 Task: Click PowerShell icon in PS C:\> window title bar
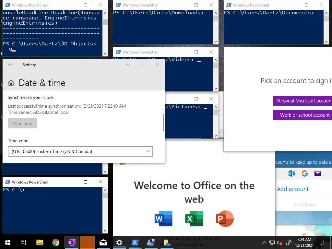[x=8, y=182]
